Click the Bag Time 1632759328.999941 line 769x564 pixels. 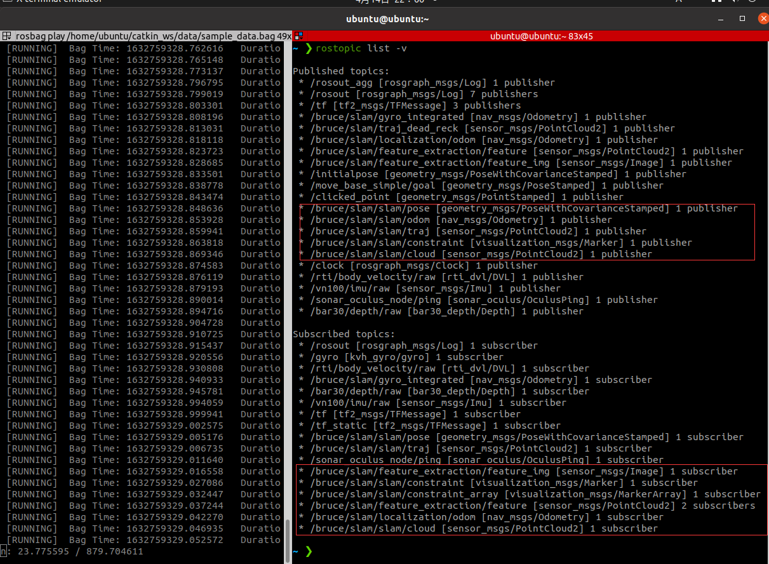[x=144, y=414]
